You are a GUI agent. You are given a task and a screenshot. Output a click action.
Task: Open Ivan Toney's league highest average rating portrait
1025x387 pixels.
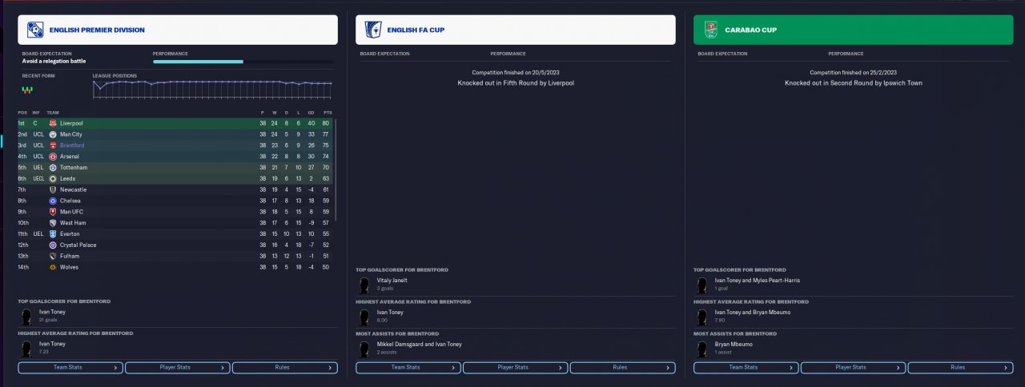(x=26, y=348)
